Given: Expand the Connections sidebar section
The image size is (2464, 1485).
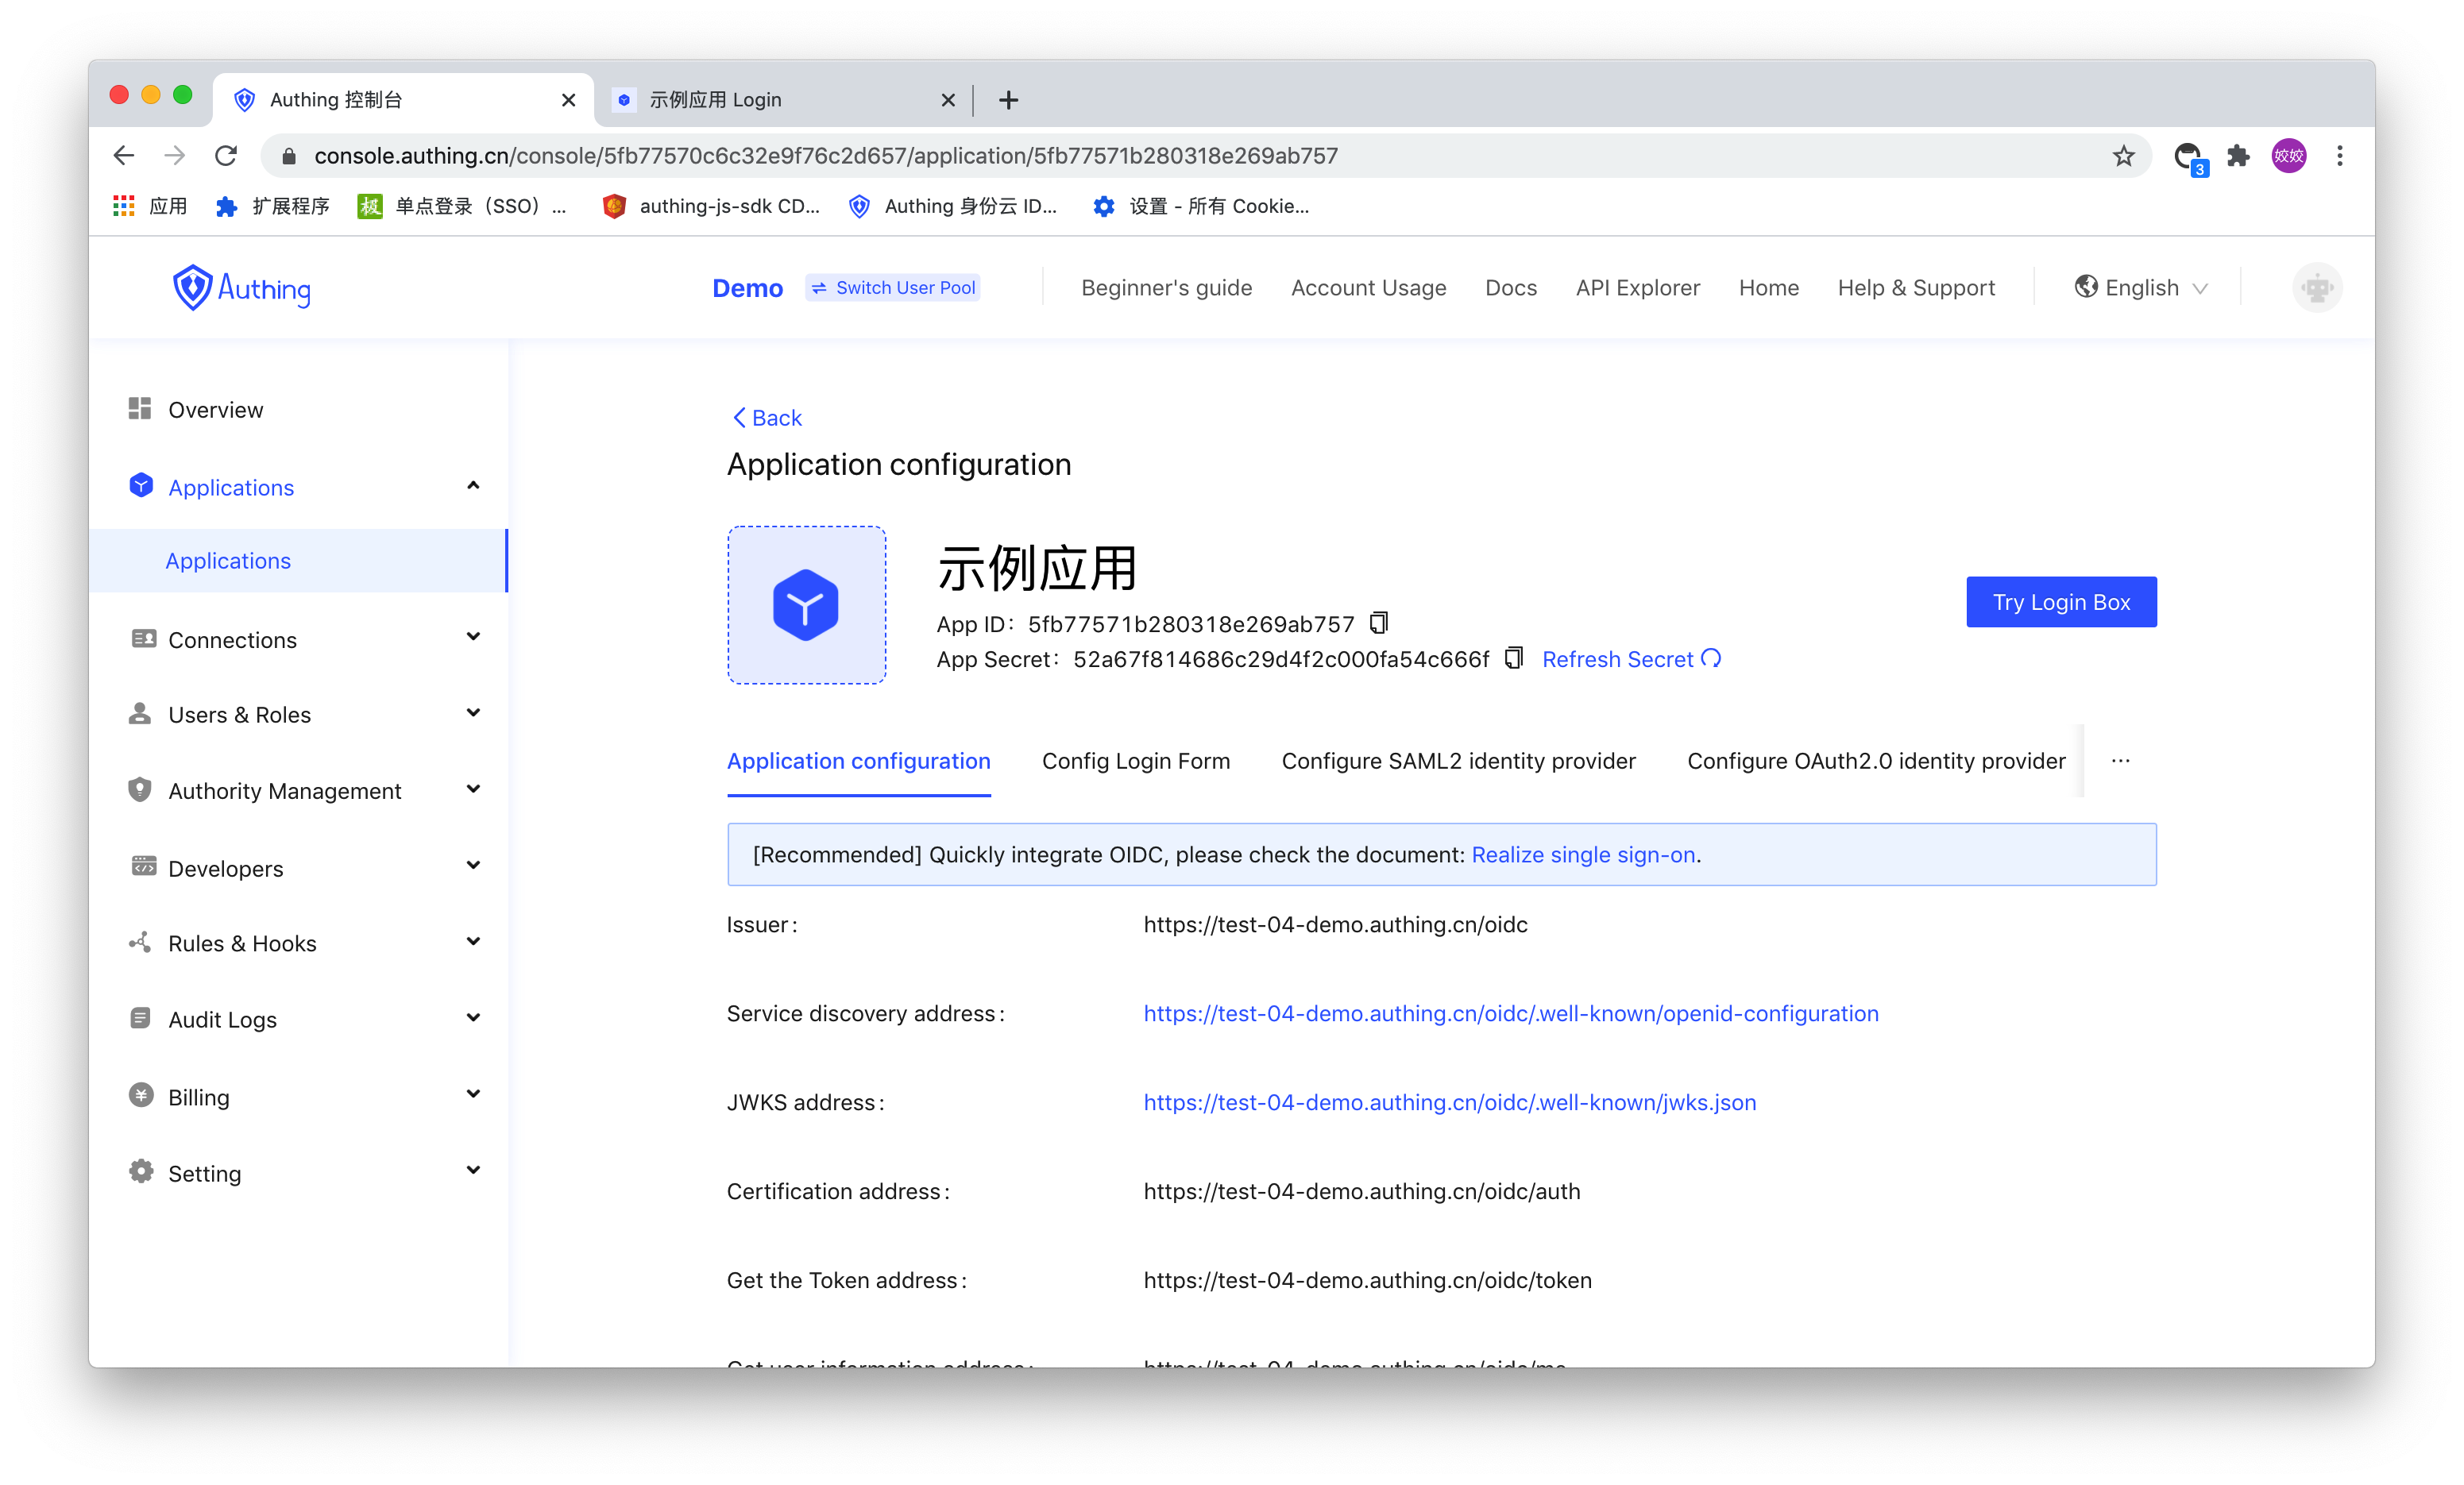Looking at the screenshot, I should coord(473,638).
